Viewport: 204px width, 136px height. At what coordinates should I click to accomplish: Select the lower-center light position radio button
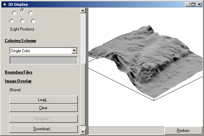(22, 21)
